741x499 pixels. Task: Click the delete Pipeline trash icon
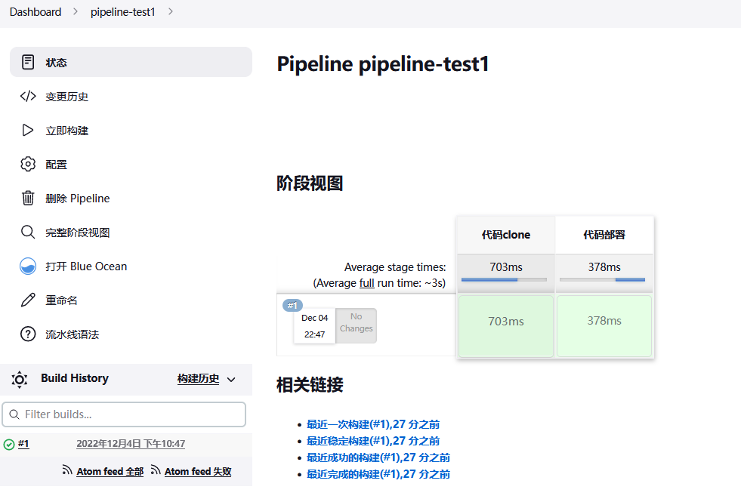point(28,198)
